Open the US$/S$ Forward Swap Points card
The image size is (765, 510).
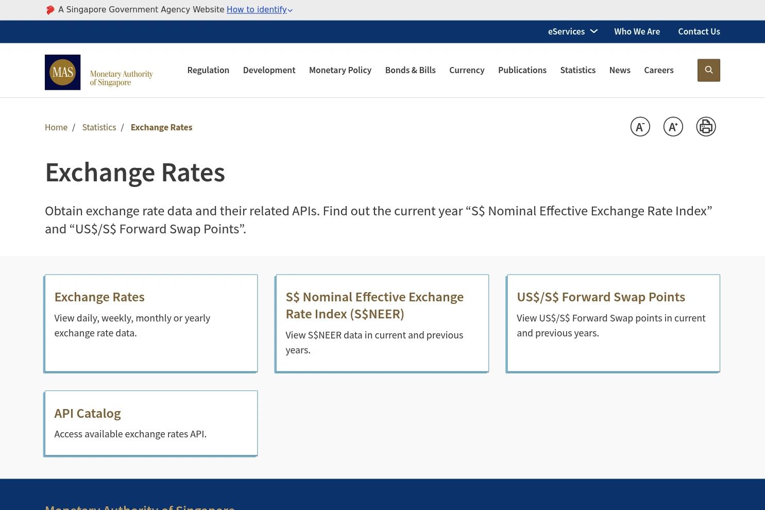pos(614,323)
